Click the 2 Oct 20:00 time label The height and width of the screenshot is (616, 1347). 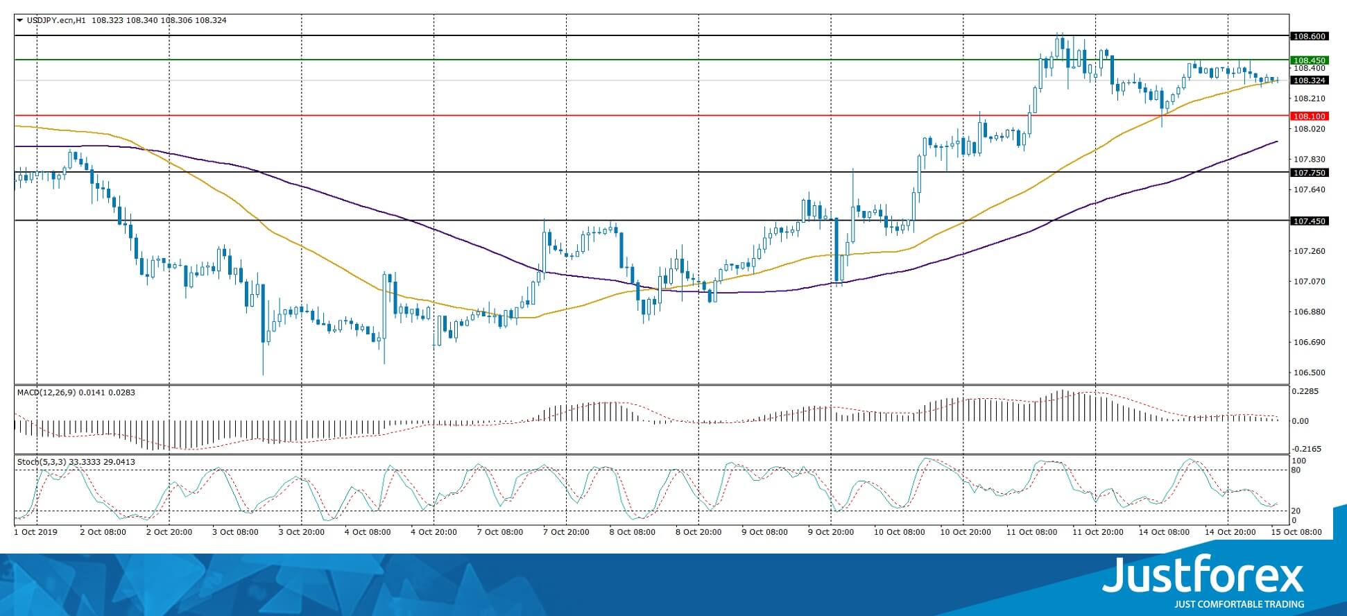point(169,533)
